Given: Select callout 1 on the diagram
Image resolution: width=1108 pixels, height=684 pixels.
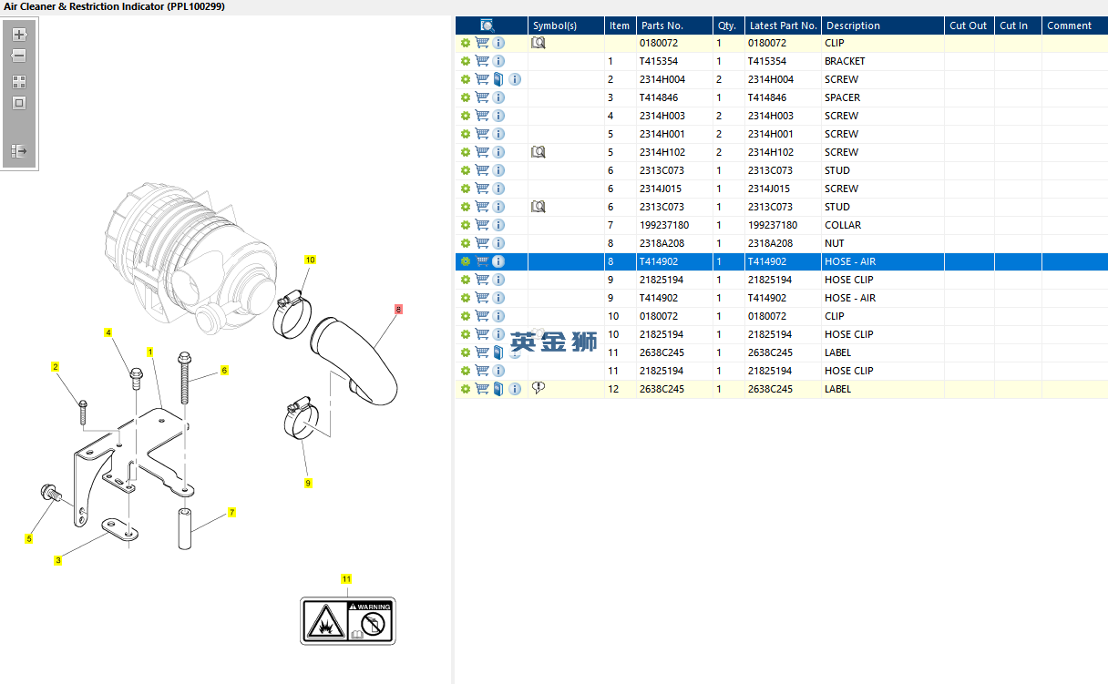Looking at the screenshot, I should pyautogui.click(x=149, y=352).
